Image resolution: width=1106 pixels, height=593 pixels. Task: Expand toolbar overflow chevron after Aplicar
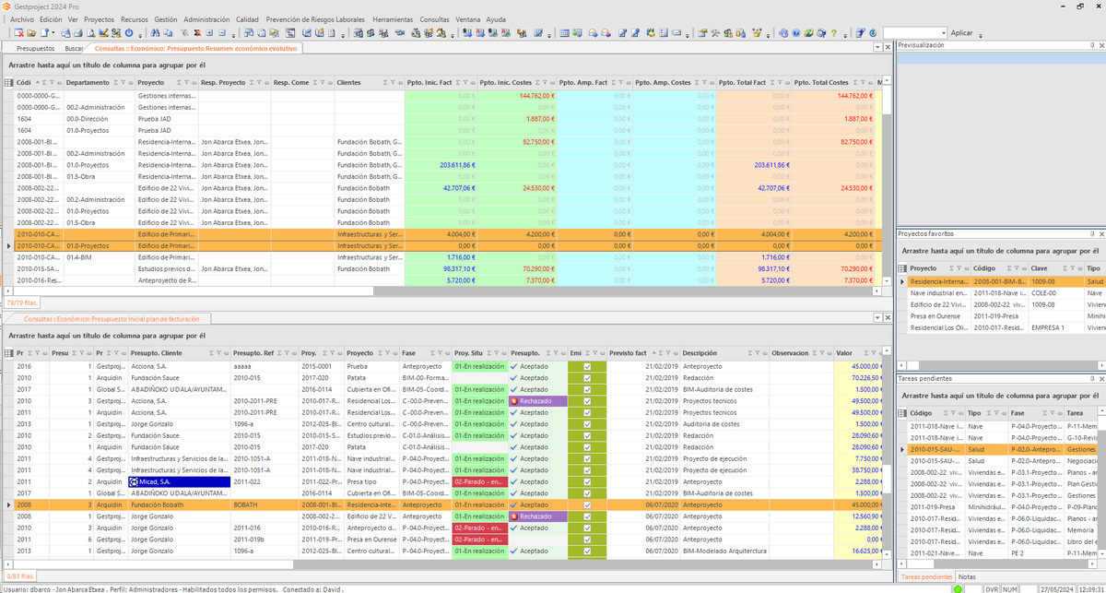click(981, 36)
